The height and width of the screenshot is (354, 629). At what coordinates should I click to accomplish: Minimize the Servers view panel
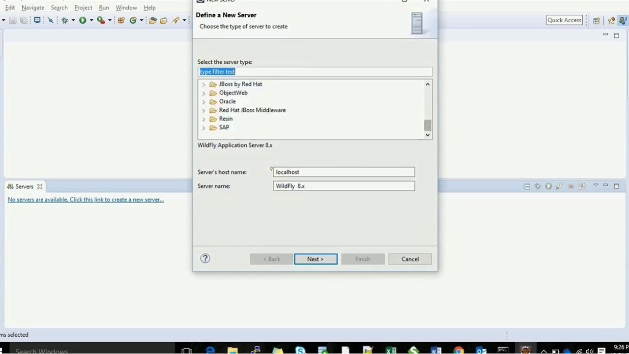(x=605, y=185)
